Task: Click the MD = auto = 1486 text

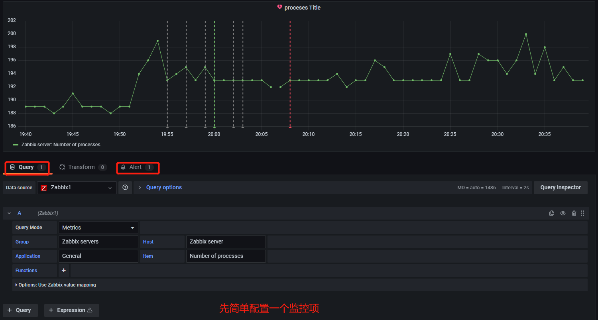Action: (476, 188)
